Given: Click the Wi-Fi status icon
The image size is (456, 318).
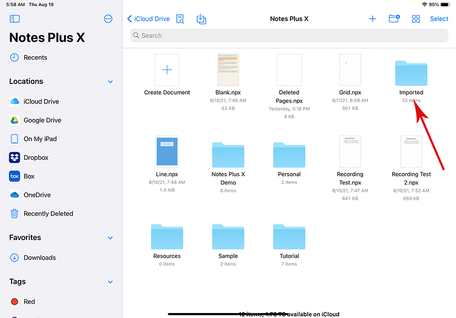Looking at the screenshot, I should [425, 5].
